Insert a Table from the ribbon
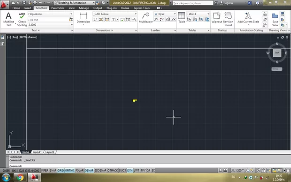 [x=182, y=18]
